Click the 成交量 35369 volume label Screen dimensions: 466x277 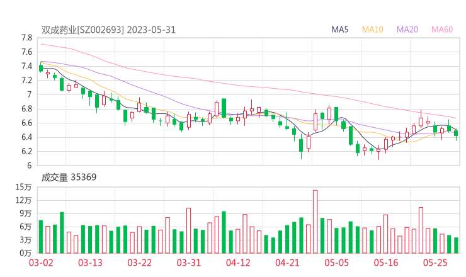pos(69,178)
